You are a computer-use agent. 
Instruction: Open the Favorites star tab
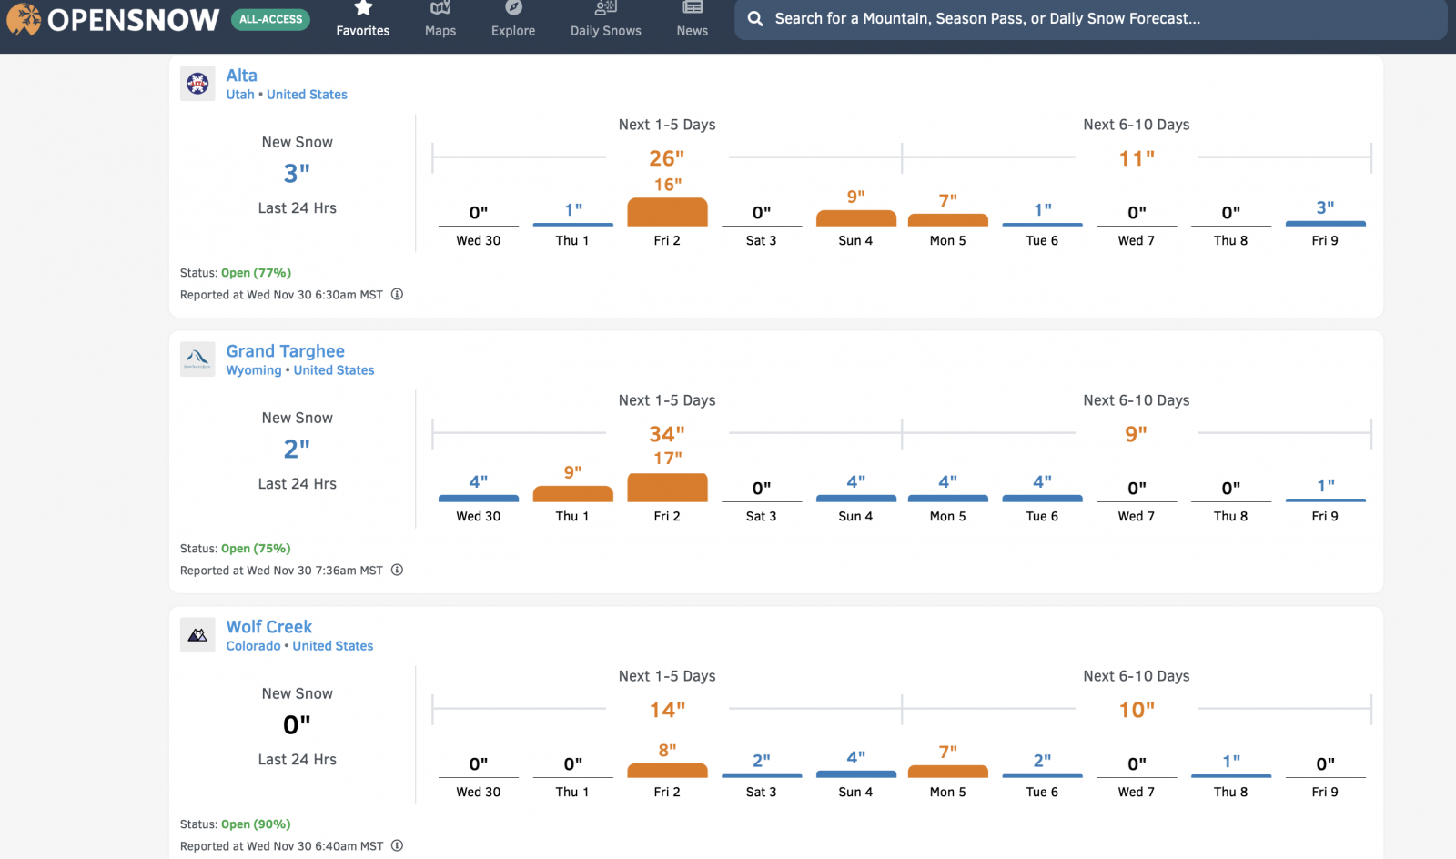tap(363, 9)
